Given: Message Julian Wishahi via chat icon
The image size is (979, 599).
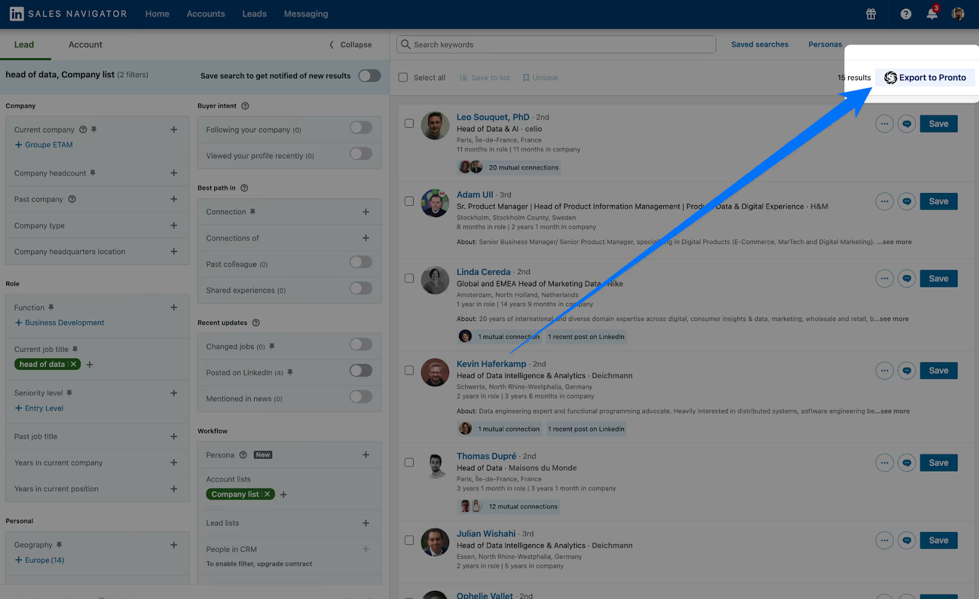Looking at the screenshot, I should (907, 540).
